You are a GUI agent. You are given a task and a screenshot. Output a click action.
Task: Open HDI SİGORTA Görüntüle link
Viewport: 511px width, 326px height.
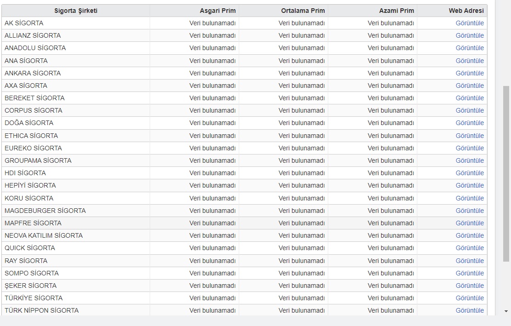pyautogui.click(x=470, y=172)
